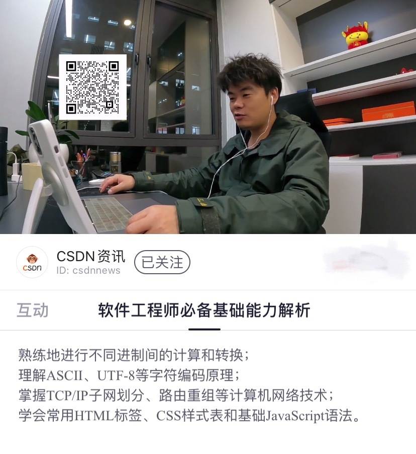416x454 pixels.
Task: Click the line about TCP/IP子网划分
Action: 176,396
